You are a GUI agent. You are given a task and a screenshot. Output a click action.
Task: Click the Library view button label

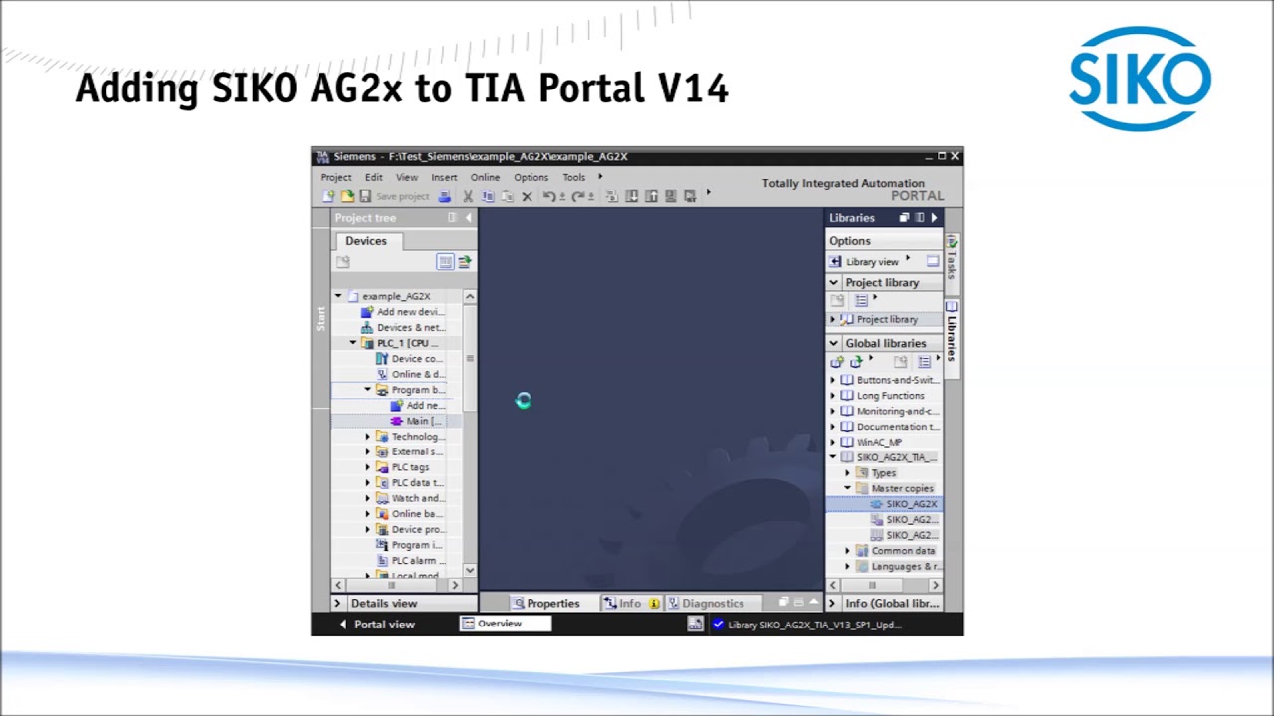(872, 262)
